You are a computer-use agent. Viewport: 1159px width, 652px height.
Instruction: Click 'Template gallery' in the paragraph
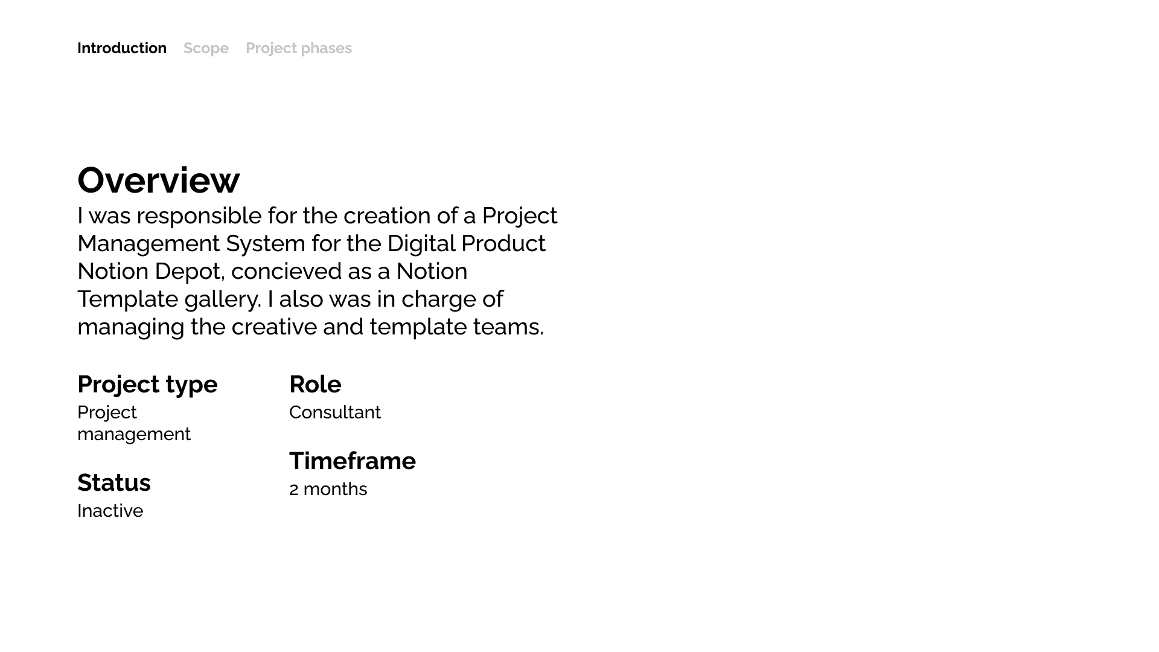point(169,299)
